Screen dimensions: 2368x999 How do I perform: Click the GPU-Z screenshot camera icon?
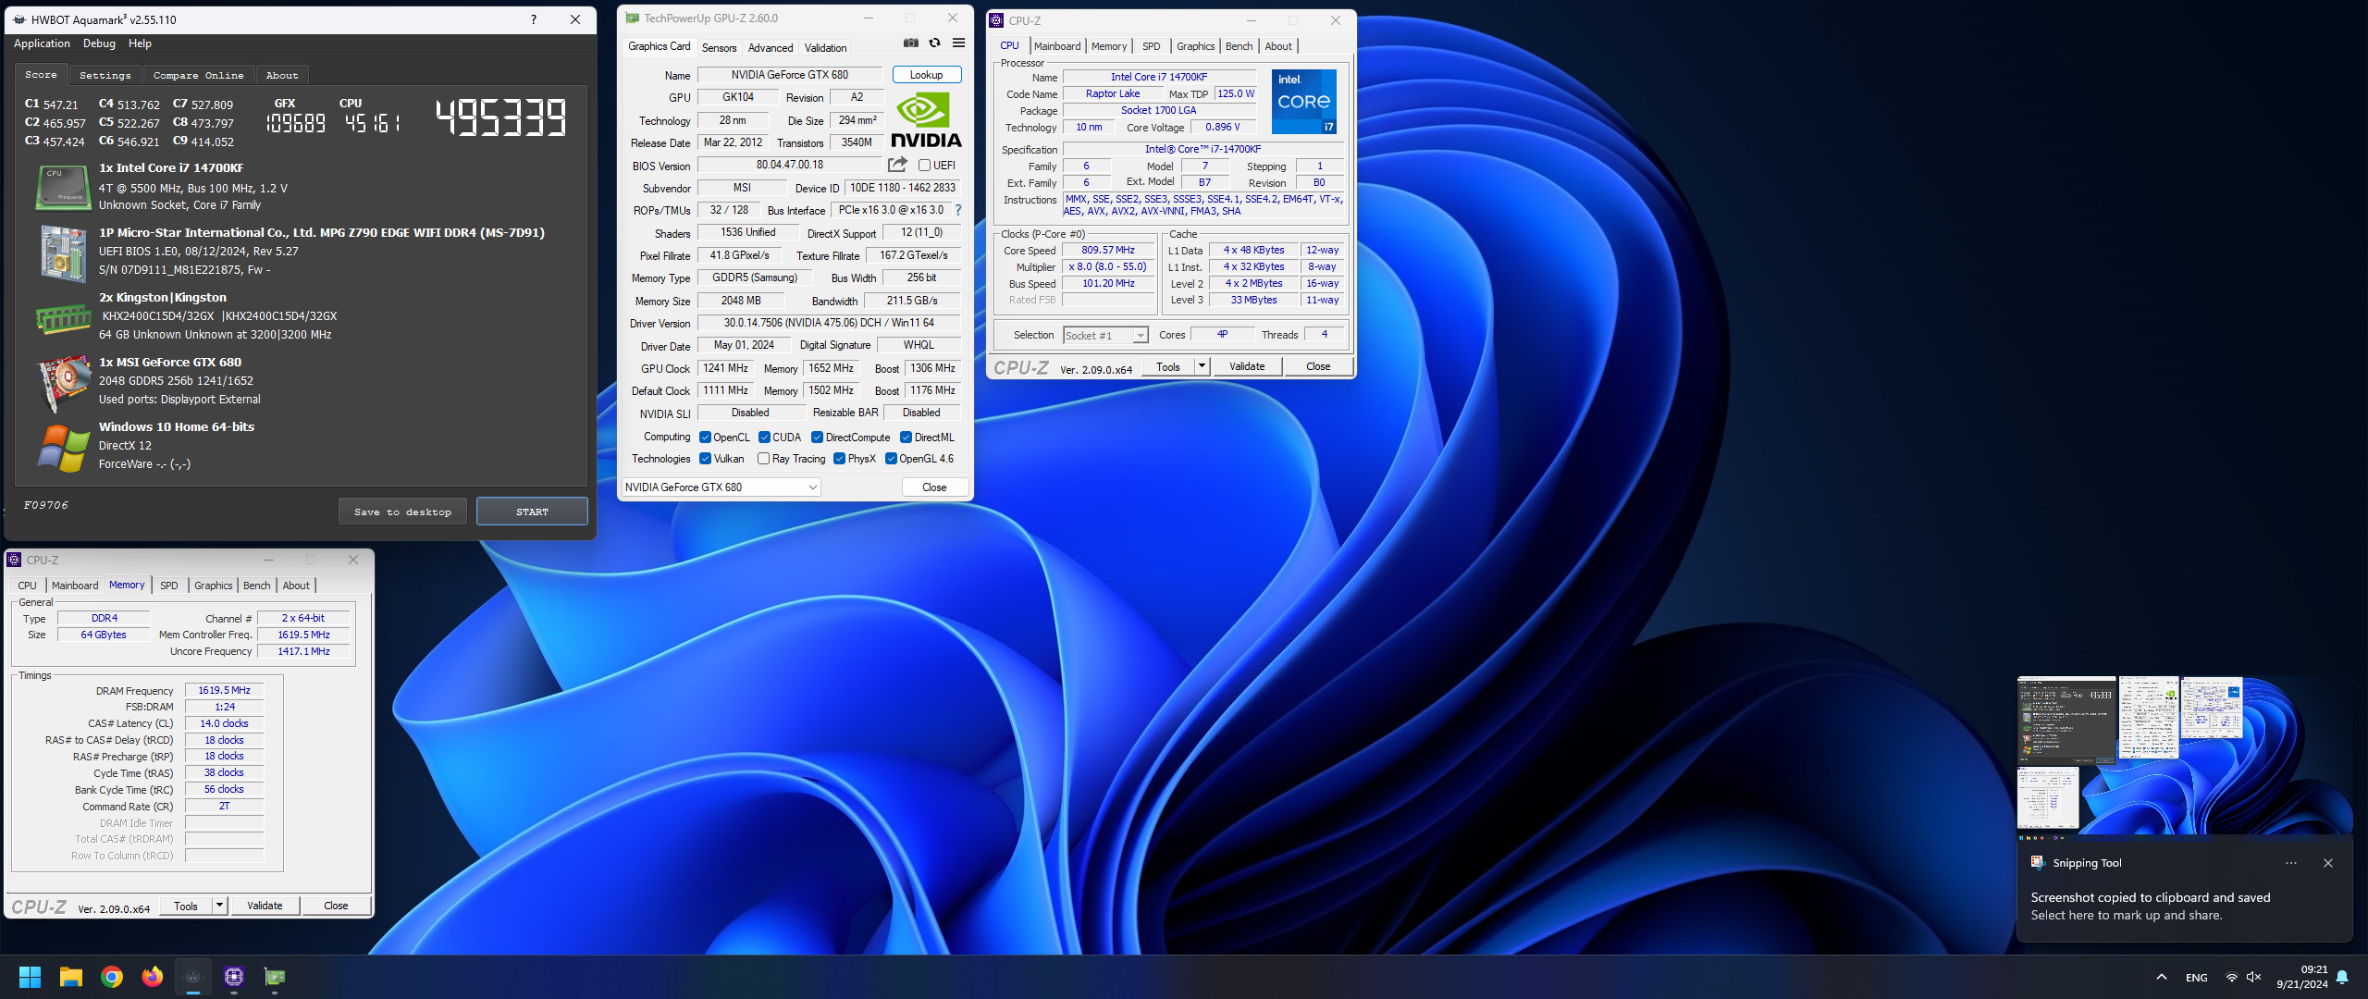(x=911, y=43)
